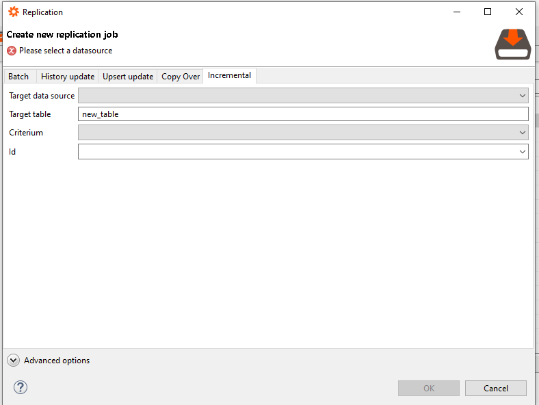Open the Target data source dropdown
The height and width of the screenshot is (405, 539).
tap(303, 96)
